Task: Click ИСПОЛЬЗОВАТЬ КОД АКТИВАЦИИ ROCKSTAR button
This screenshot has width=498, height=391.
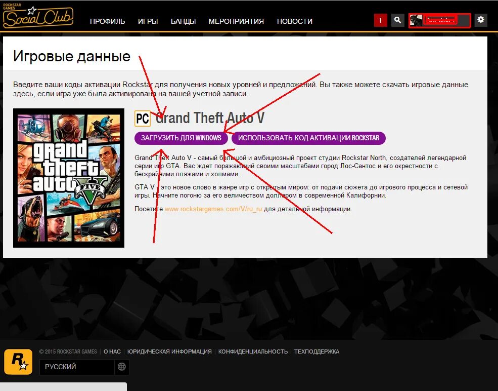Action: tap(309, 138)
